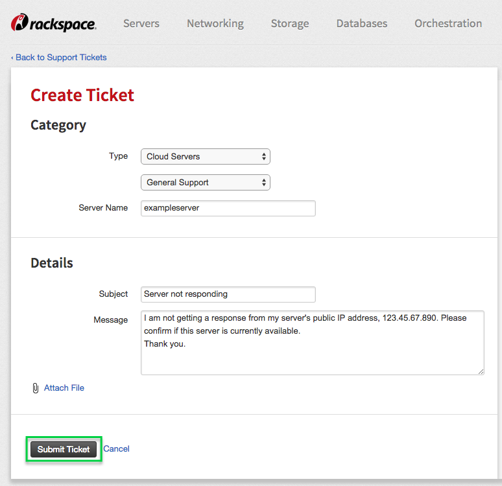This screenshot has width=502, height=486.
Task: Click inside the Message text area
Action: 312,343
